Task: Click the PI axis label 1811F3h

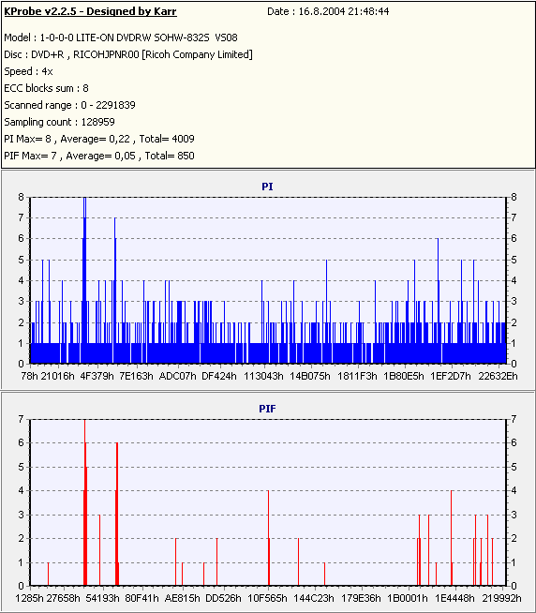Action: tap(357, 376)
